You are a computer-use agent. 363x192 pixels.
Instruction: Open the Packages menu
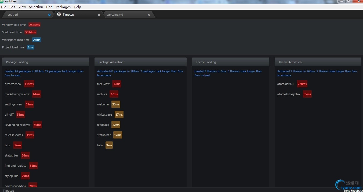pos(63,7)
